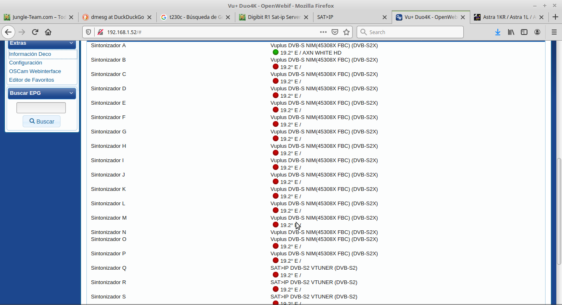Click the Firefox home button
The image size is (562, 305).
coord(48,32)
